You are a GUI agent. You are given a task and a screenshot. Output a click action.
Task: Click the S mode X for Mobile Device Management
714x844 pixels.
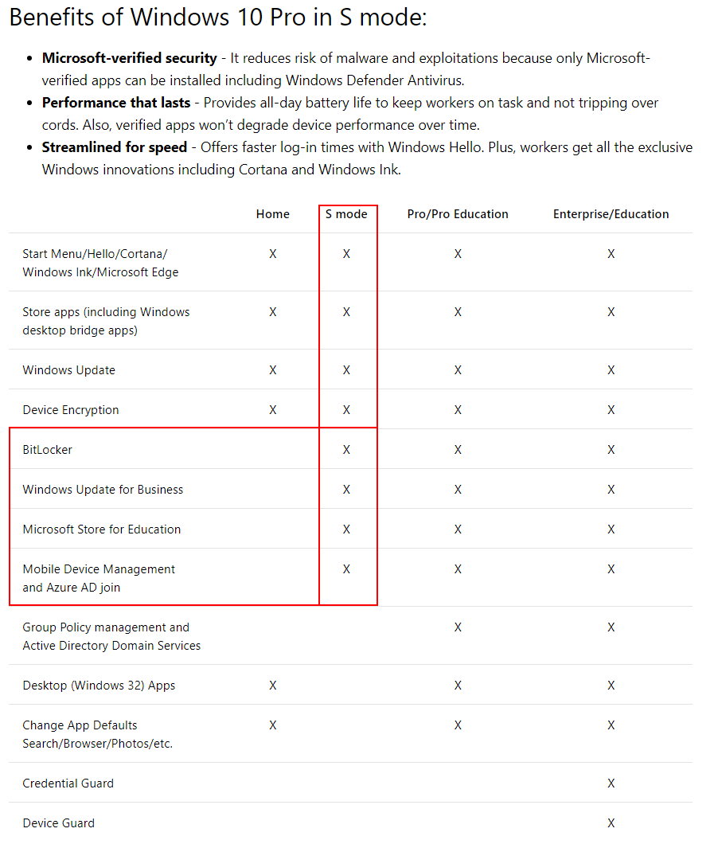[x=346, y=569]
